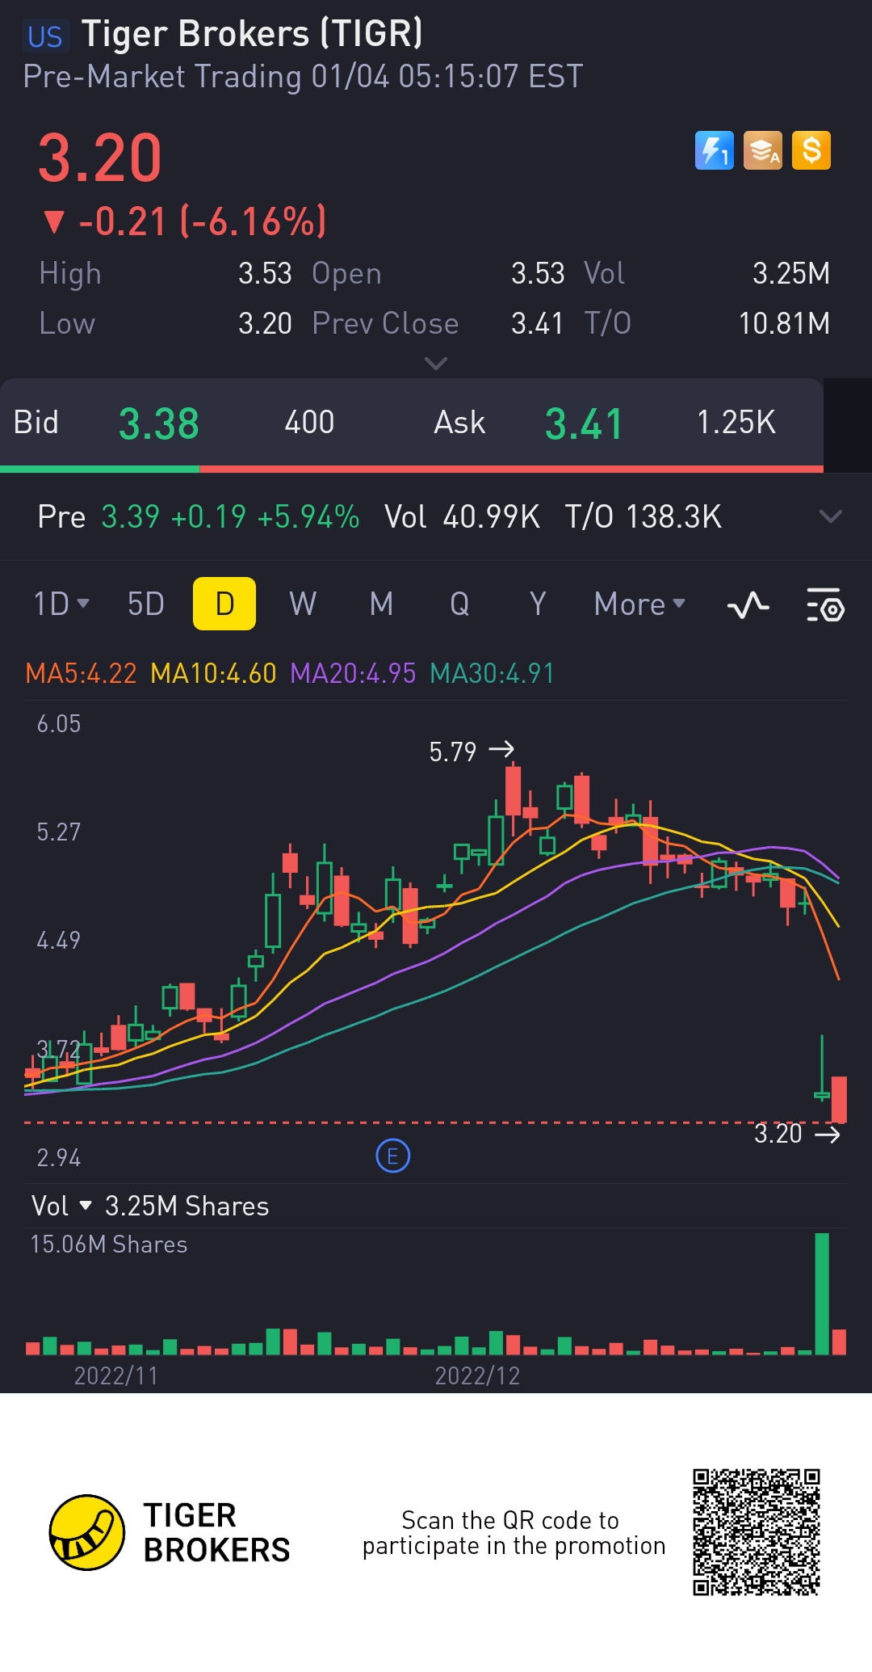
Task: Tap the Ask size 1.25K
Action: 736,423
